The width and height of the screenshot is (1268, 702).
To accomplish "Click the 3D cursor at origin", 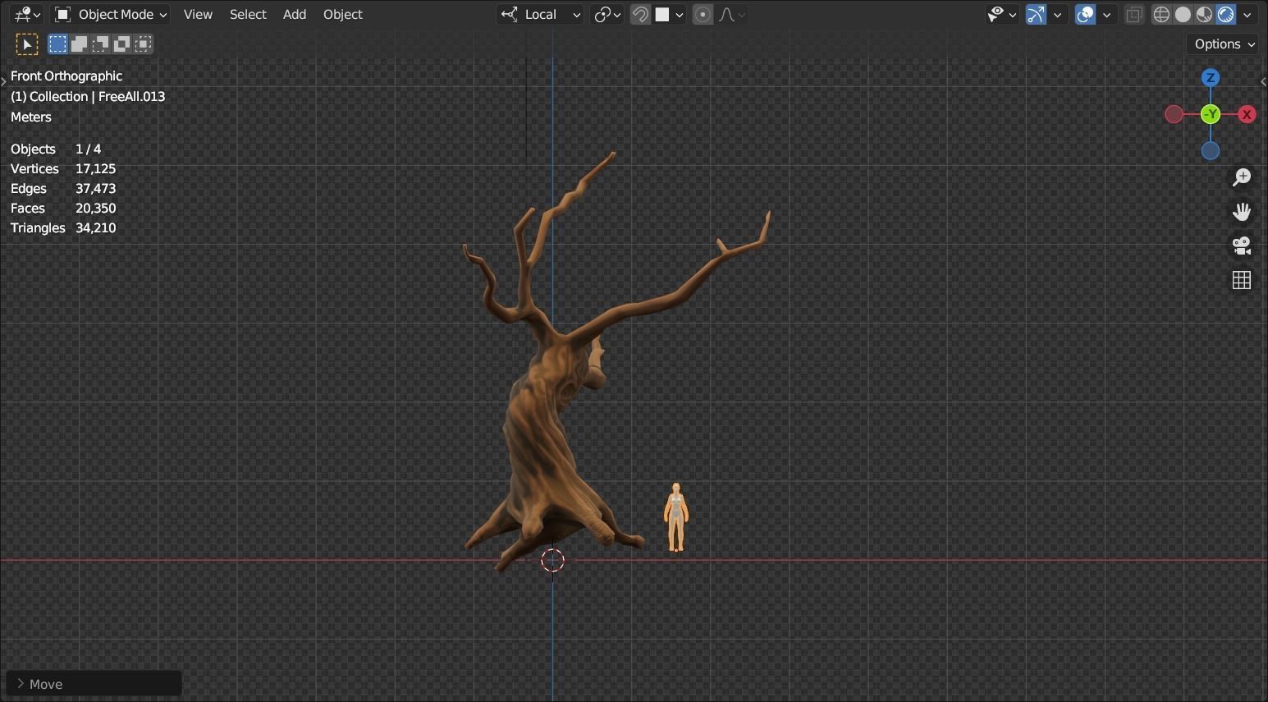I will click(x=553, y=560).
